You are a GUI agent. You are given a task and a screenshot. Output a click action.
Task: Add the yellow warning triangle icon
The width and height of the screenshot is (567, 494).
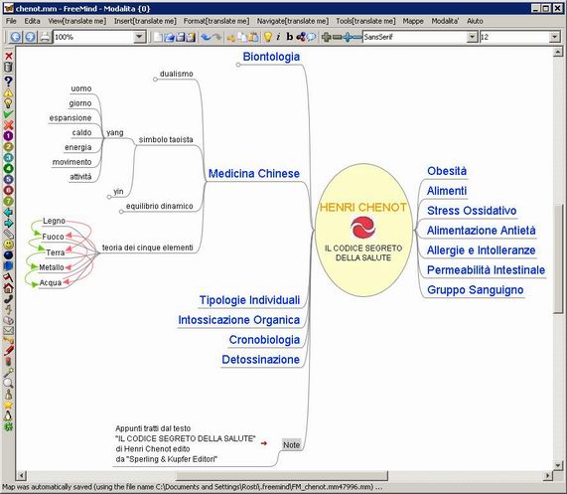8,92
